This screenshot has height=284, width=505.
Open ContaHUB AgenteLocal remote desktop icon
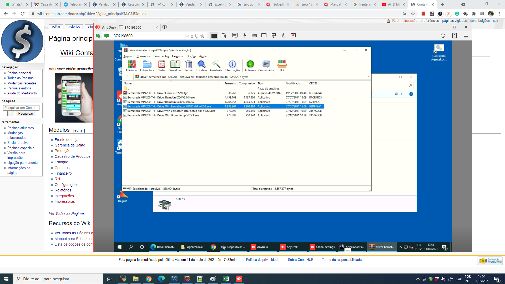coord(439,53)
